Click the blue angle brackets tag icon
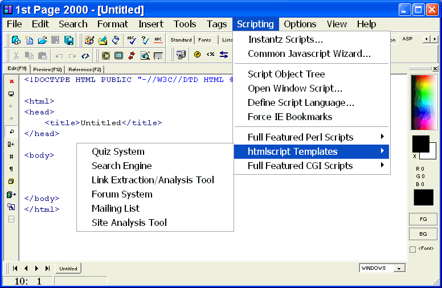 85,56
